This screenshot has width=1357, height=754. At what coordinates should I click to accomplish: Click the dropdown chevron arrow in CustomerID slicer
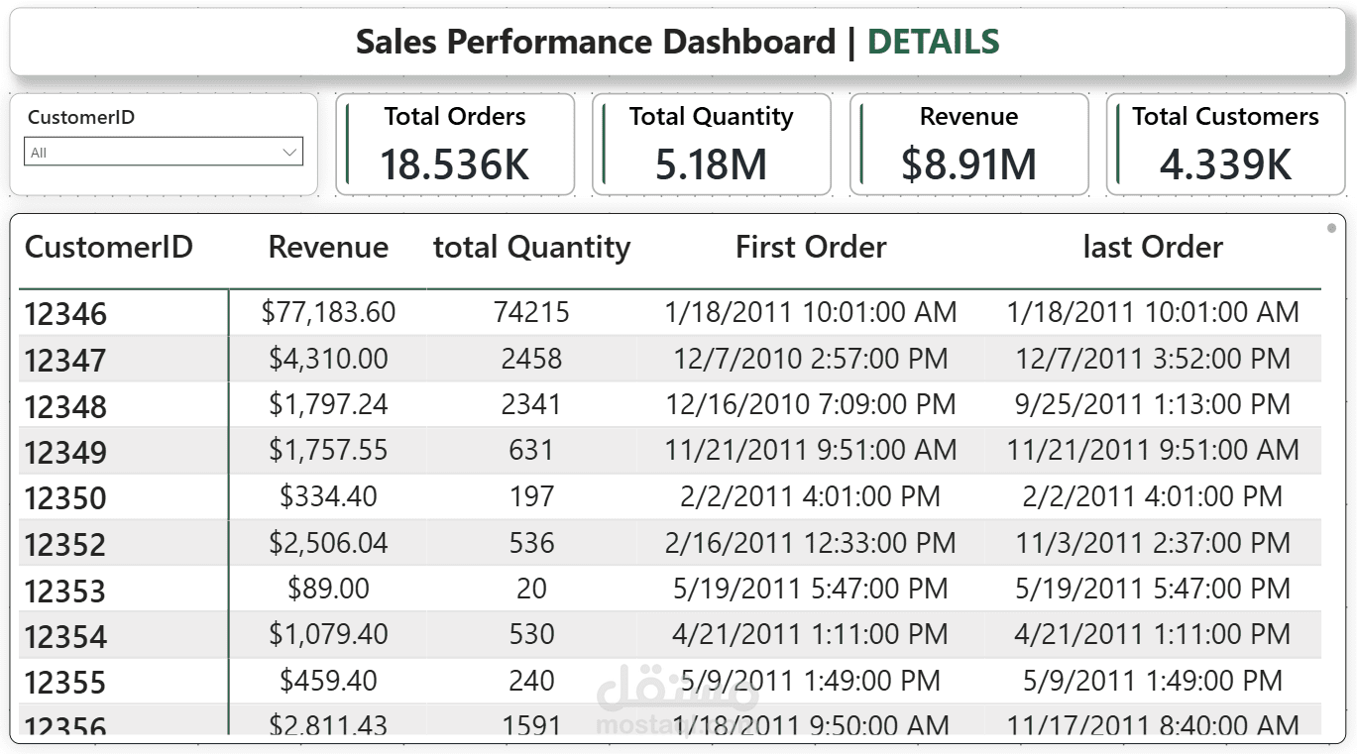(x=289, y=153)
